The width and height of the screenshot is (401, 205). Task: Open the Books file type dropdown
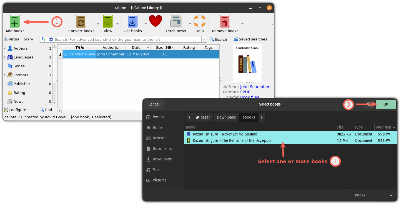coord(373,195)
